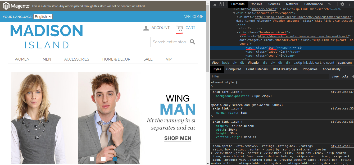The width and height of the screenshot is (354, 165).
Task: Click the Magento logo in the demo banner
Action: tap(16, 6)
